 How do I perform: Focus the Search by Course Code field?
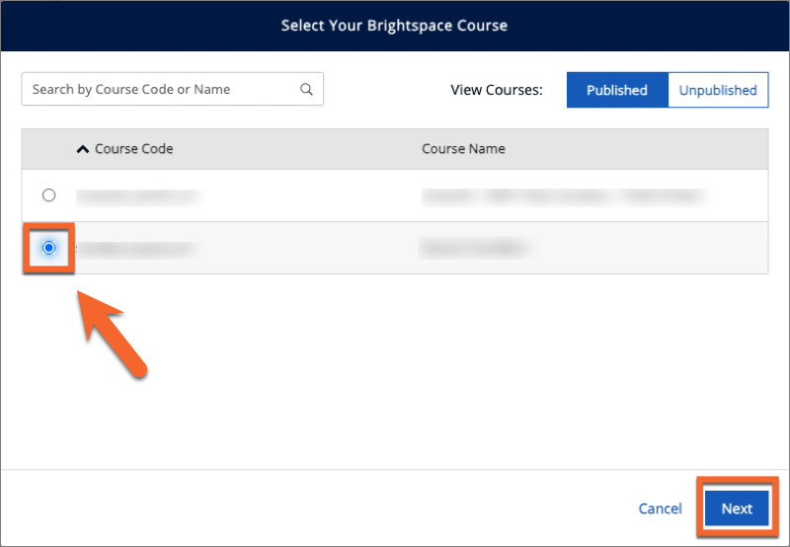(x=158, y=90)
